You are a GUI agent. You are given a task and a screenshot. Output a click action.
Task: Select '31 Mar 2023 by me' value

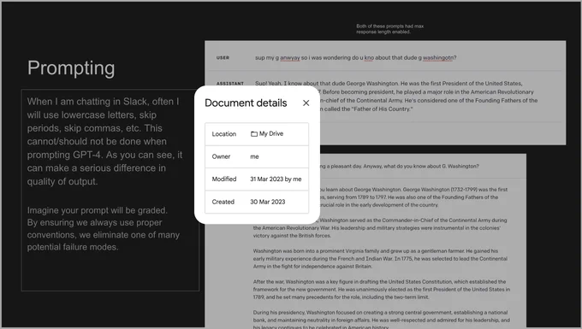tap(276, 179)
